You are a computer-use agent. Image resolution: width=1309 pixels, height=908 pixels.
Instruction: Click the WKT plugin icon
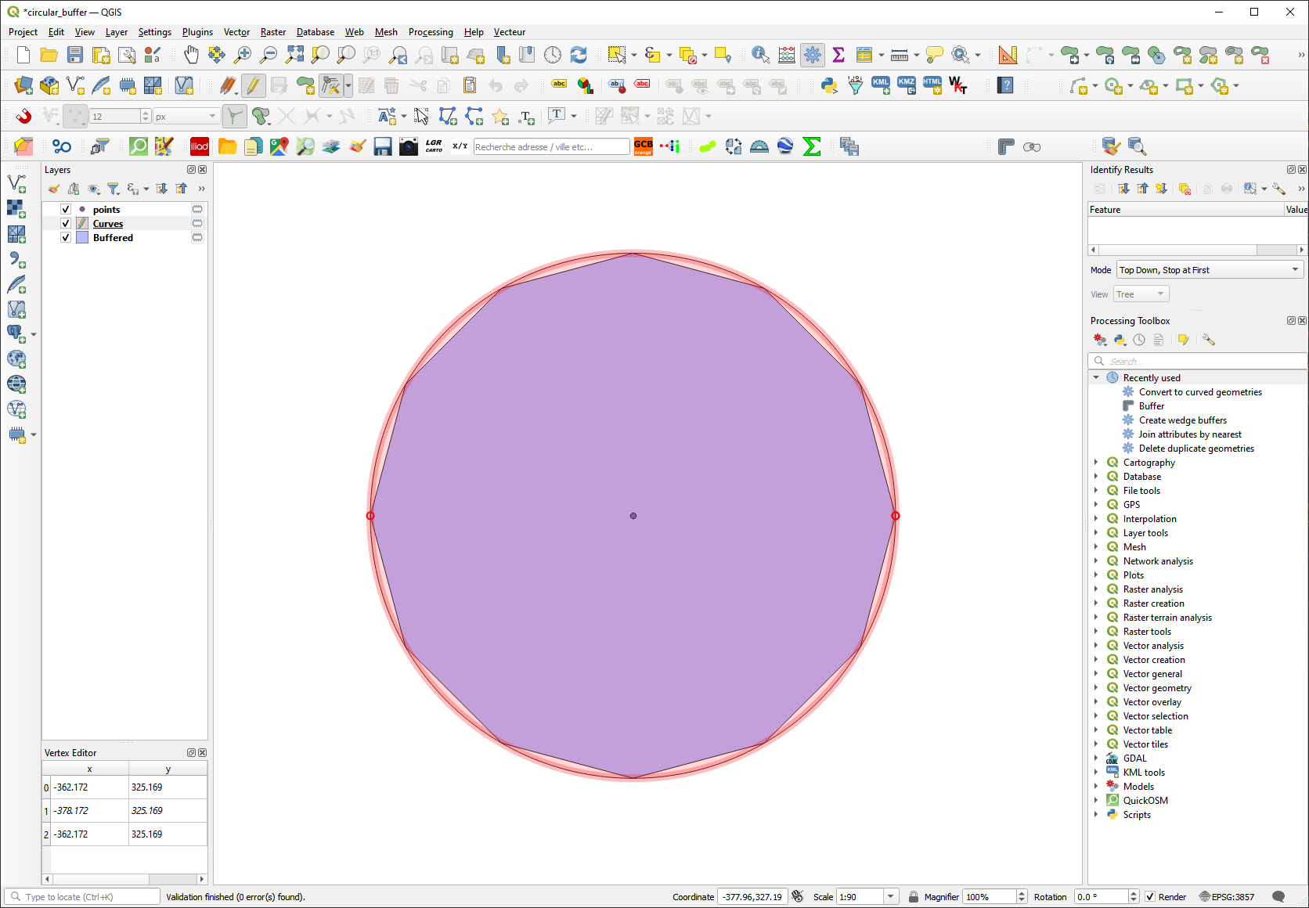(x=957, y=85)
